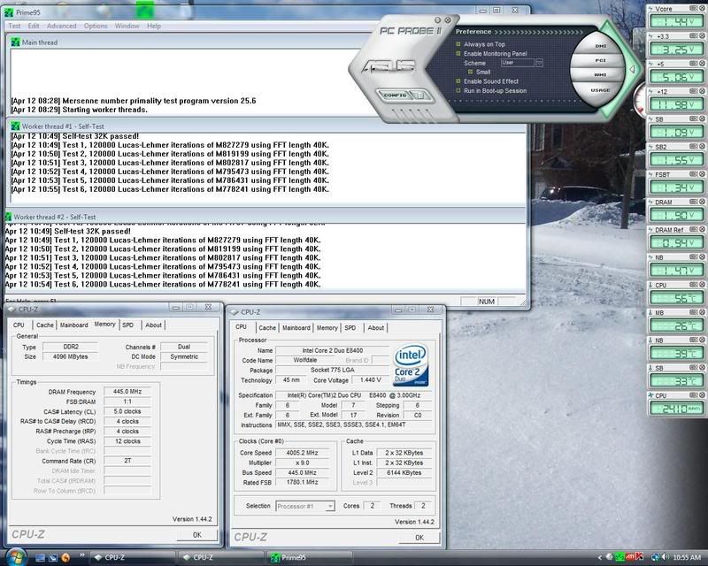The width and height of the screenshot is (708, 566).
Task: Open SPD tab in Memory CPU-Z window
Action: pos(128,325)
